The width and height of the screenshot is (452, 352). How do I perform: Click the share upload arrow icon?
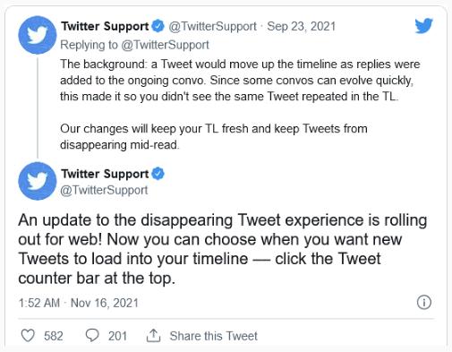click(154, 336)
